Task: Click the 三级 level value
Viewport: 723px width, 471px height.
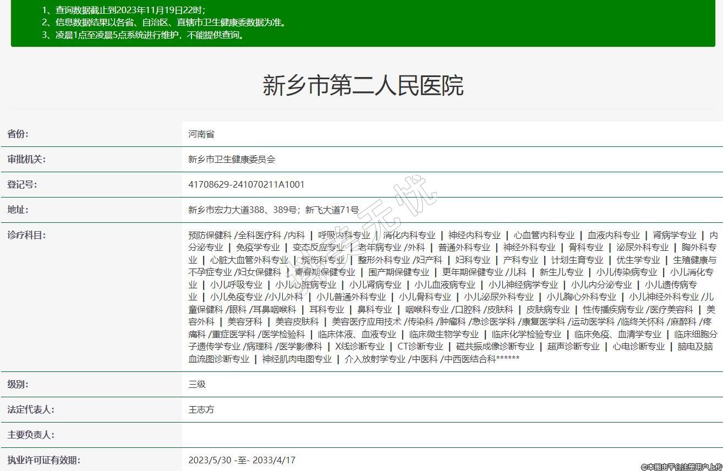Action: click(197, 384)
